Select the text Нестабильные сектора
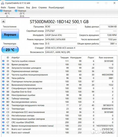The height and width of the screenshot is (137, 118). tap(23, 116)
